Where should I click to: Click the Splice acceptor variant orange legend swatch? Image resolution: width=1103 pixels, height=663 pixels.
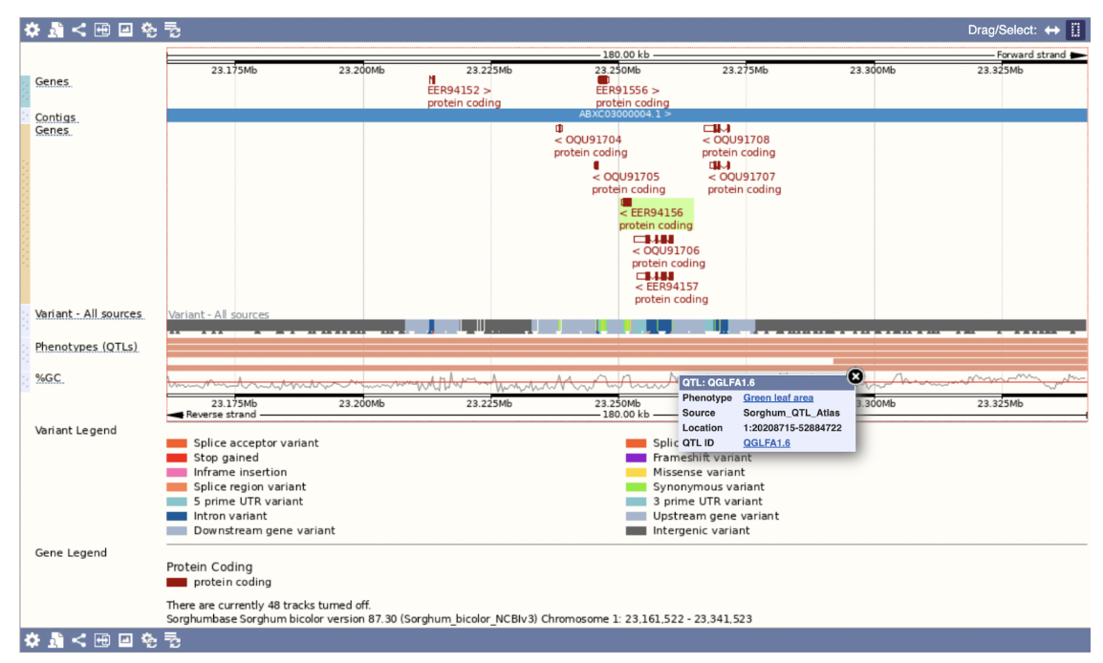[176, 443]
